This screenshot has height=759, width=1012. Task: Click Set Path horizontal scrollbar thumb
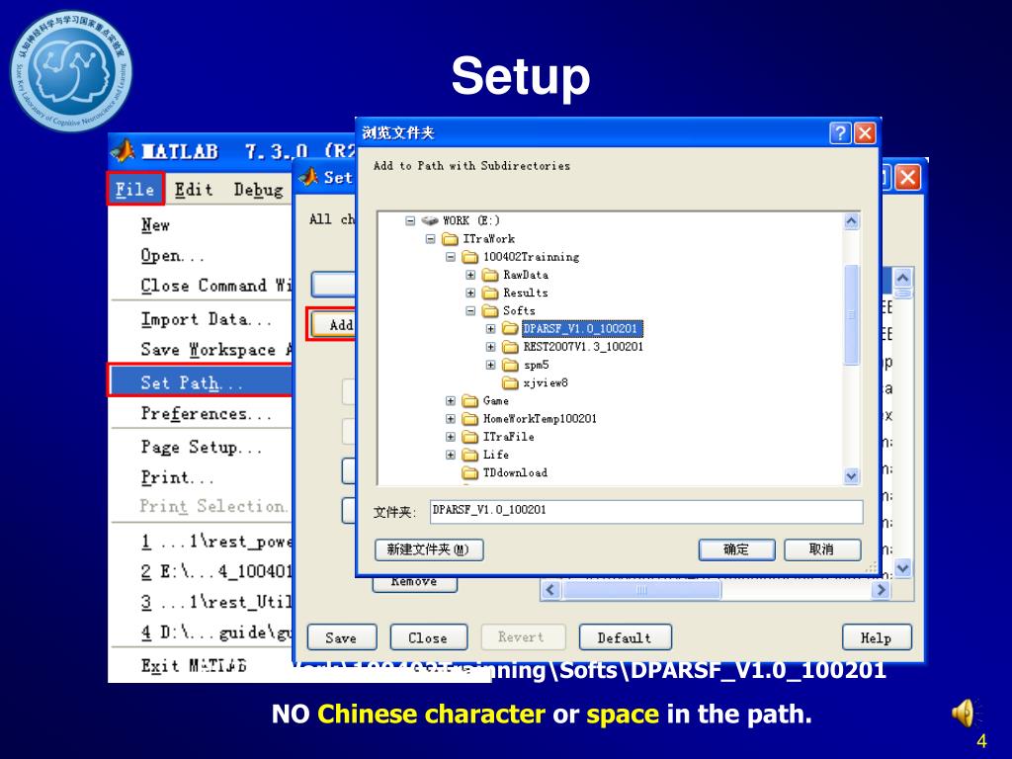click(641, 589)
